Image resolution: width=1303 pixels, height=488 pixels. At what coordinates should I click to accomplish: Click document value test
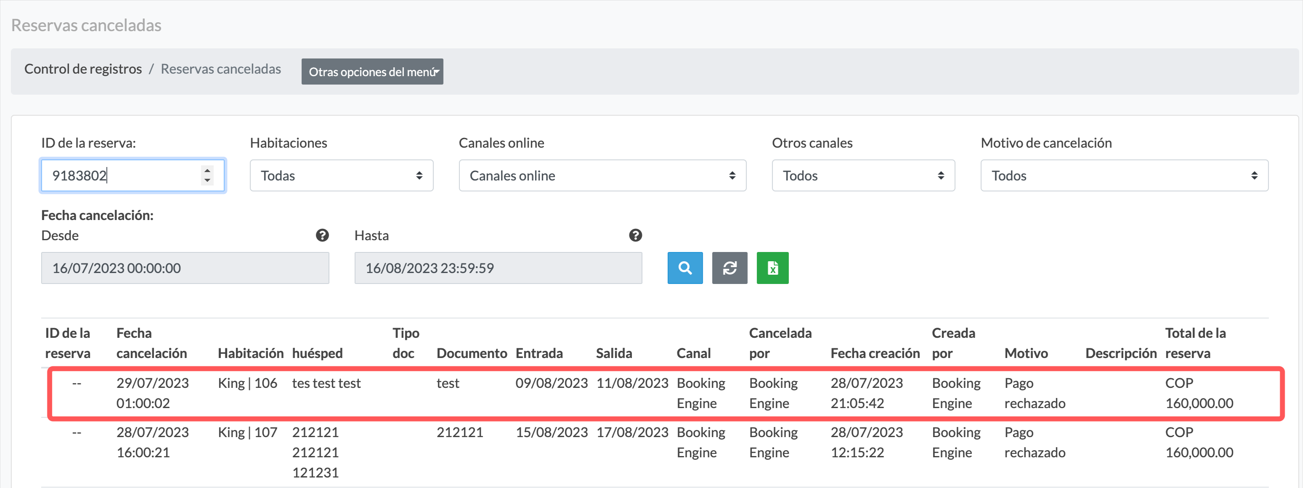(x=448, y=383)
